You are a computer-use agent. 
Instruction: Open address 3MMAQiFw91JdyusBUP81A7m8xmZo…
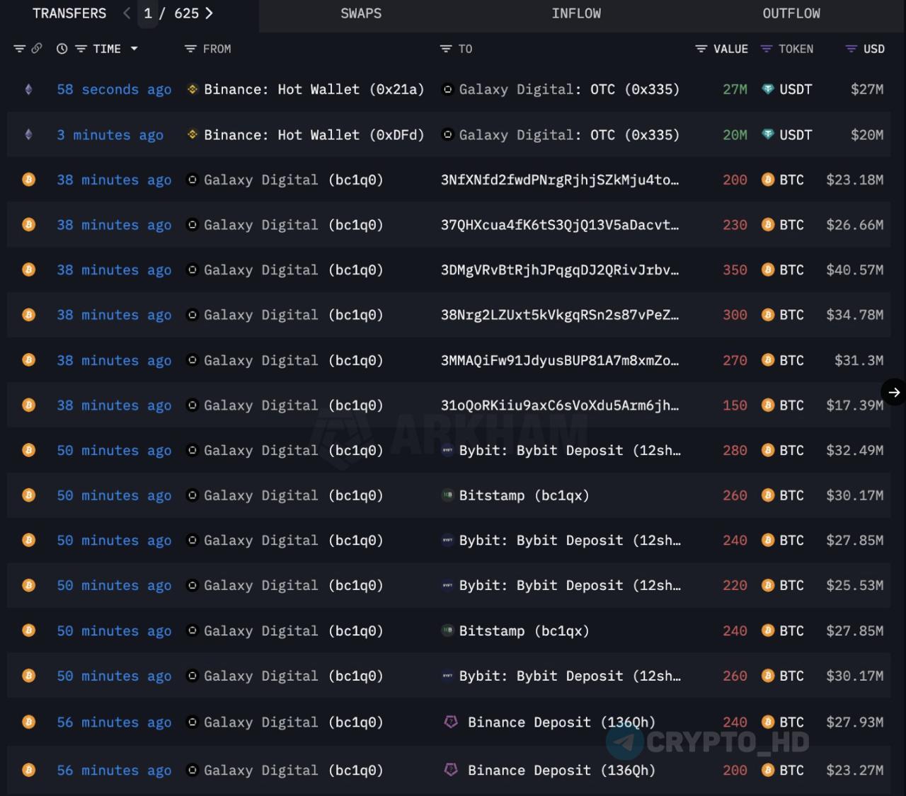pyautogui.click(x=560, y=360)
